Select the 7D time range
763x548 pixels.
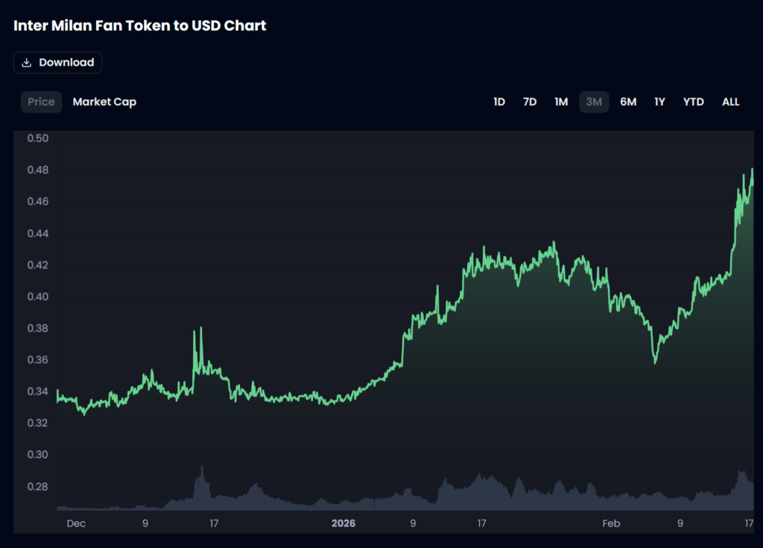coord(529,101)
